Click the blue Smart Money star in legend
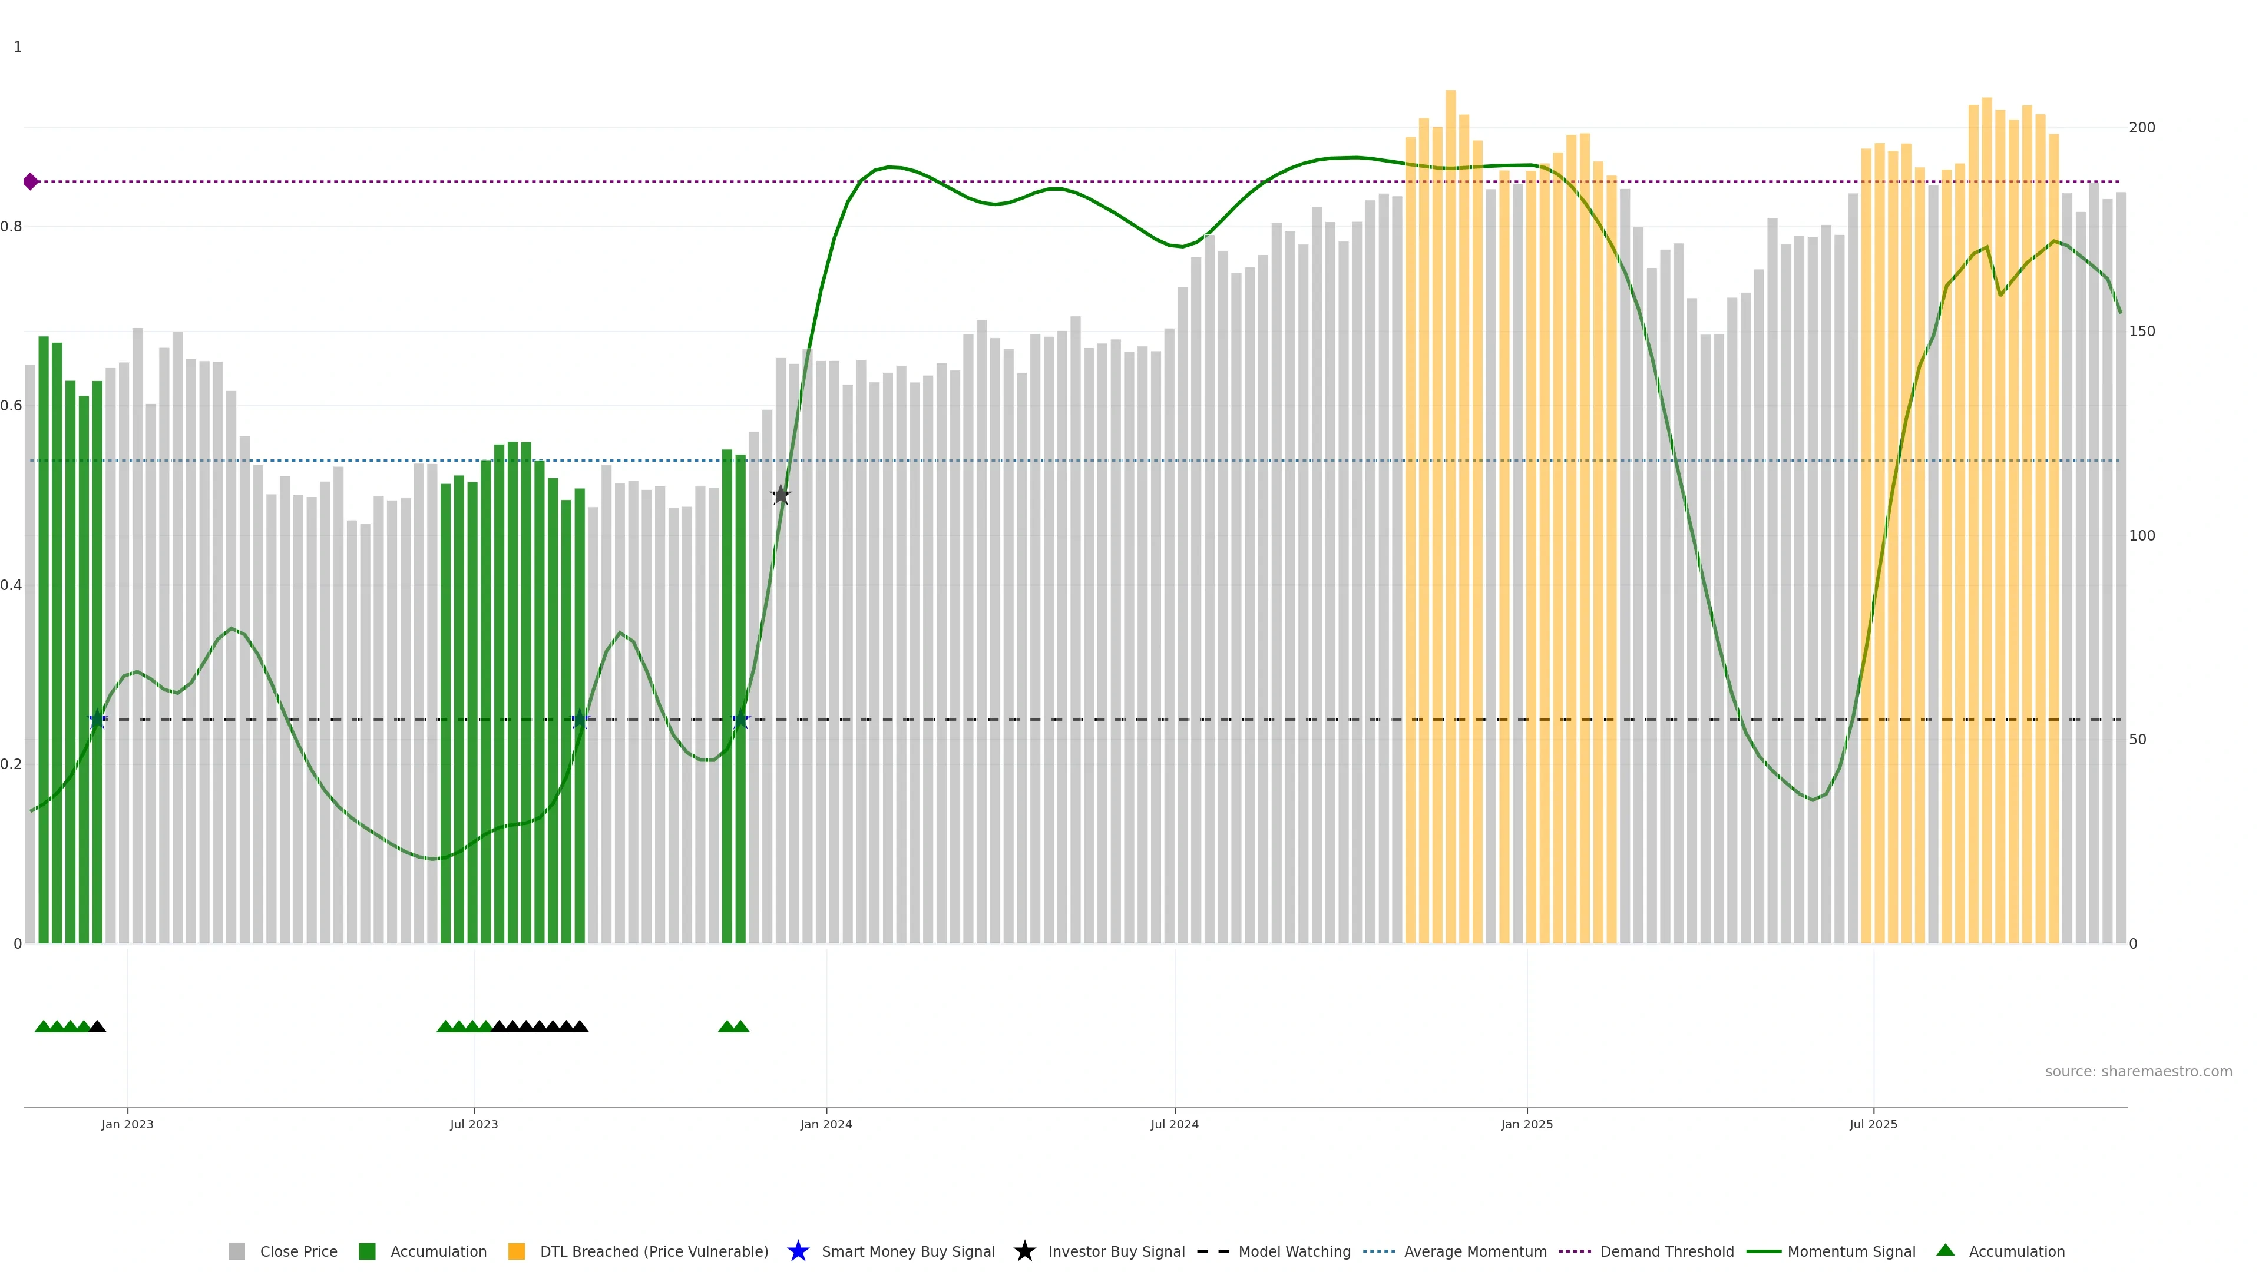2262x1272 pixels. (x=798, y=1251)
